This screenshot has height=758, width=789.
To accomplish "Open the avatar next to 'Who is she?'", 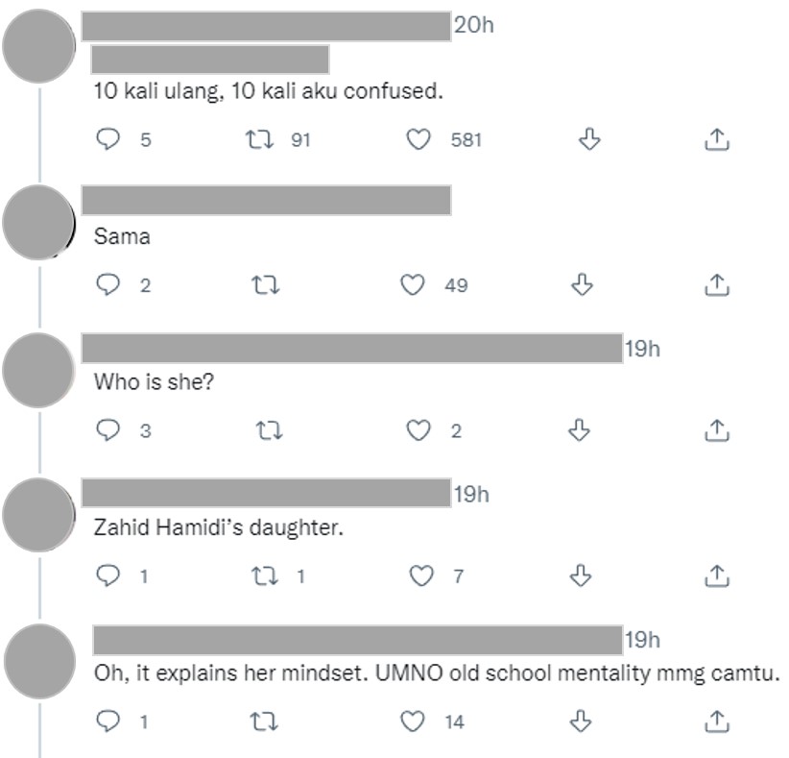I will pos(38,370).
